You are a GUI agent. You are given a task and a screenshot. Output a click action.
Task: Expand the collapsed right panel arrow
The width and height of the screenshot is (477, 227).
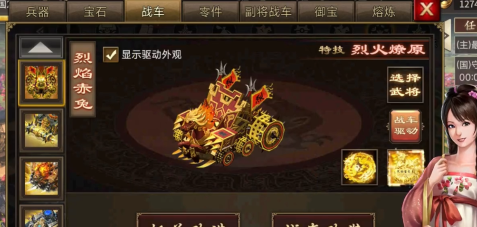click(447, 36)
